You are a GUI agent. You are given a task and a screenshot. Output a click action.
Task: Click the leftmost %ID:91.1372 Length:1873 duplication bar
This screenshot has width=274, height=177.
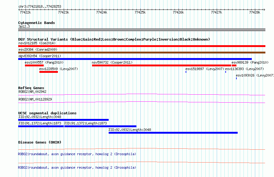point(41,126)
